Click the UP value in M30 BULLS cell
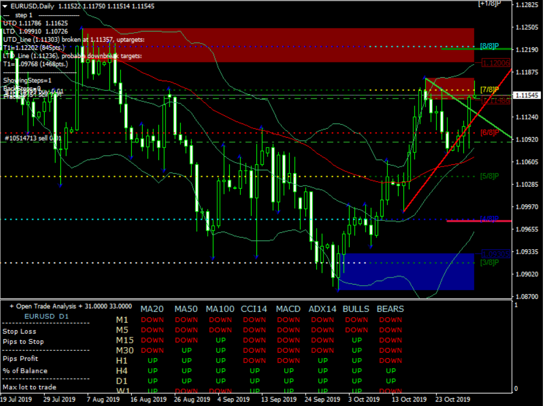Viewport: 544px width, 406px height. tap(357, 350)
